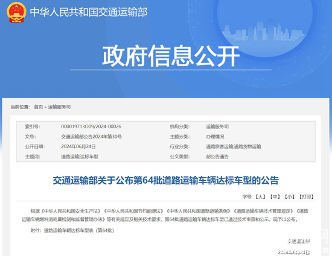
Task: Go to 首页 in breadcrumb
Action: coord(39,107)
